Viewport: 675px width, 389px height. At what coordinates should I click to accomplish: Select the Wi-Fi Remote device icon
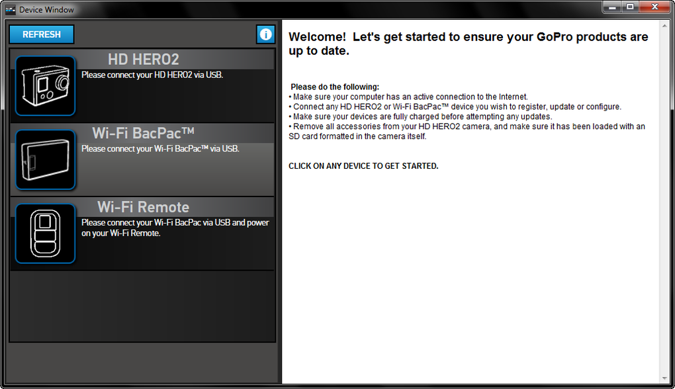click(45, 234)
